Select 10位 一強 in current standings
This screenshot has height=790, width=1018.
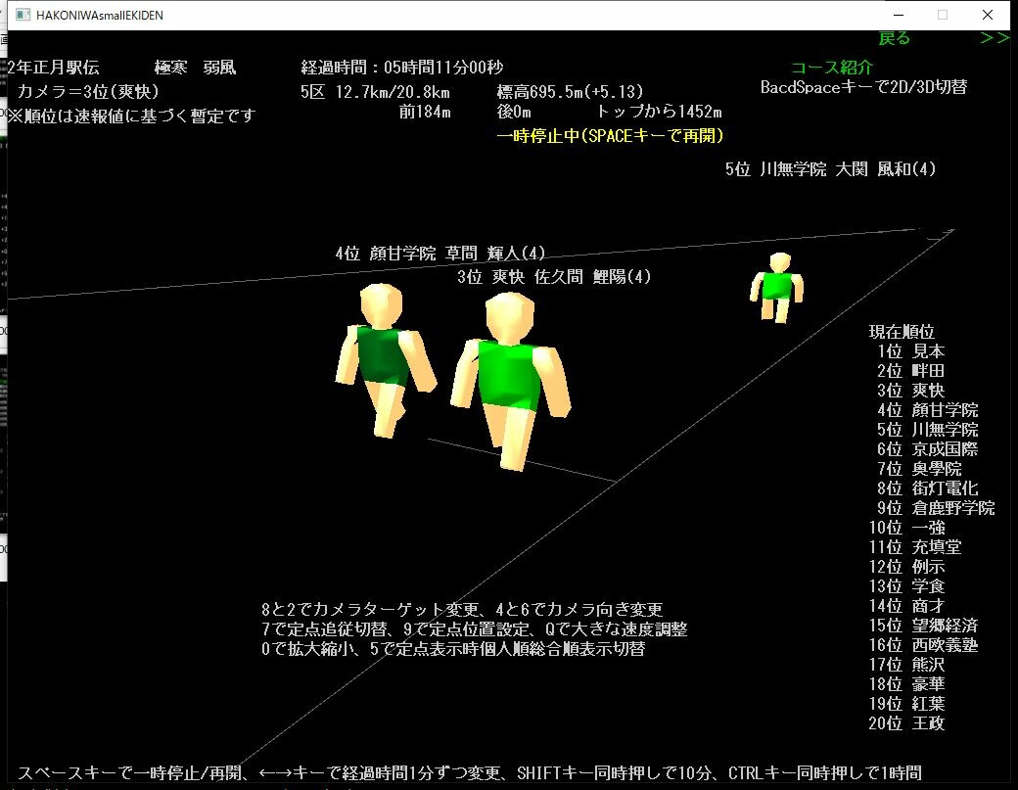(905, 528)
